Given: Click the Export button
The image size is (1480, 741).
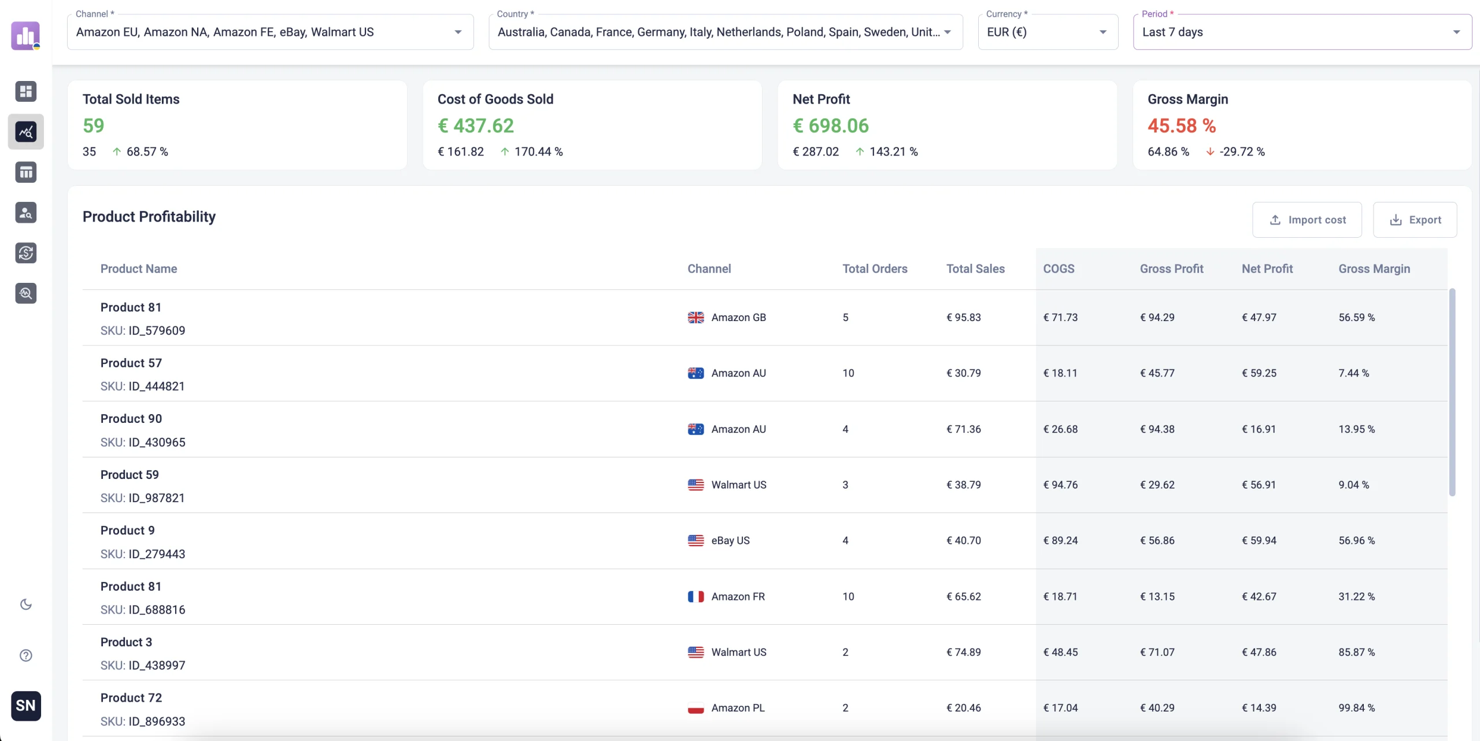Looking at the screenshot, I should (x=1414, y=220).
